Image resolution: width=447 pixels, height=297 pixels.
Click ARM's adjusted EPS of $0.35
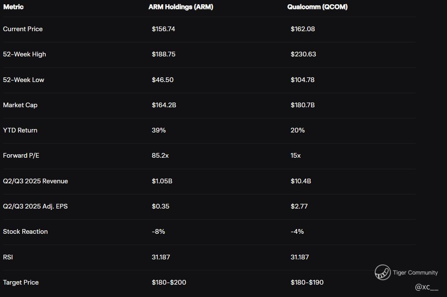160,206
